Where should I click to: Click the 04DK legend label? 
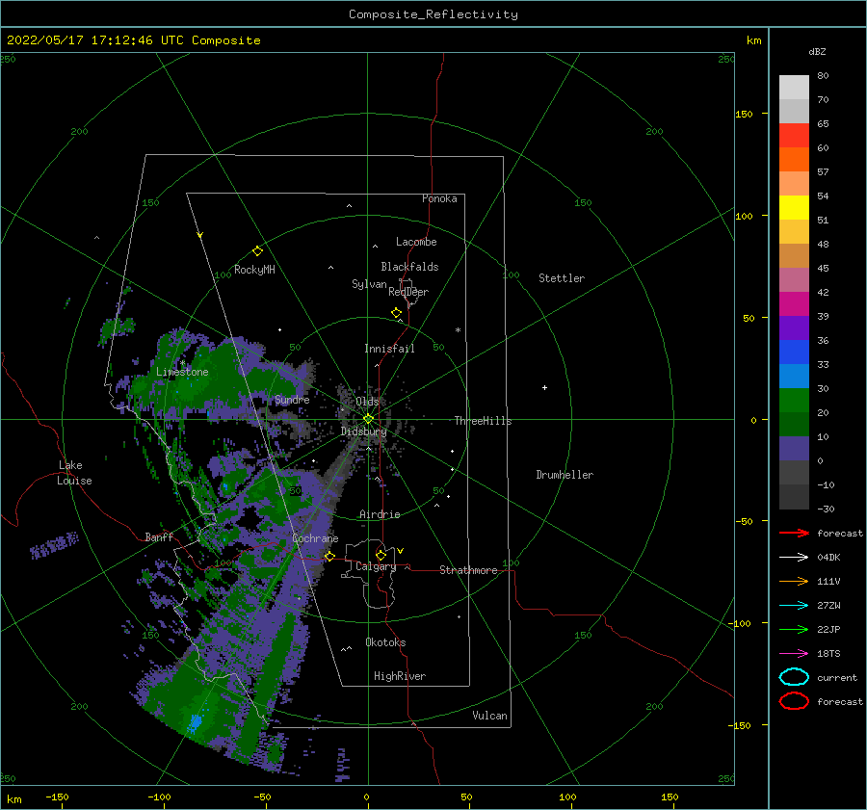click(x=828, y=558)
